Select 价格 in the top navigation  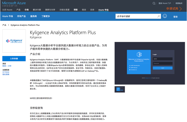27,10
